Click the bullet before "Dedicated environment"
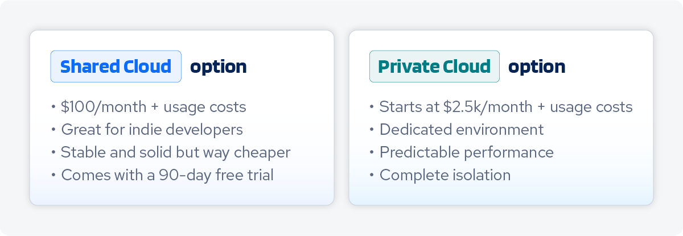 point(372,130)
